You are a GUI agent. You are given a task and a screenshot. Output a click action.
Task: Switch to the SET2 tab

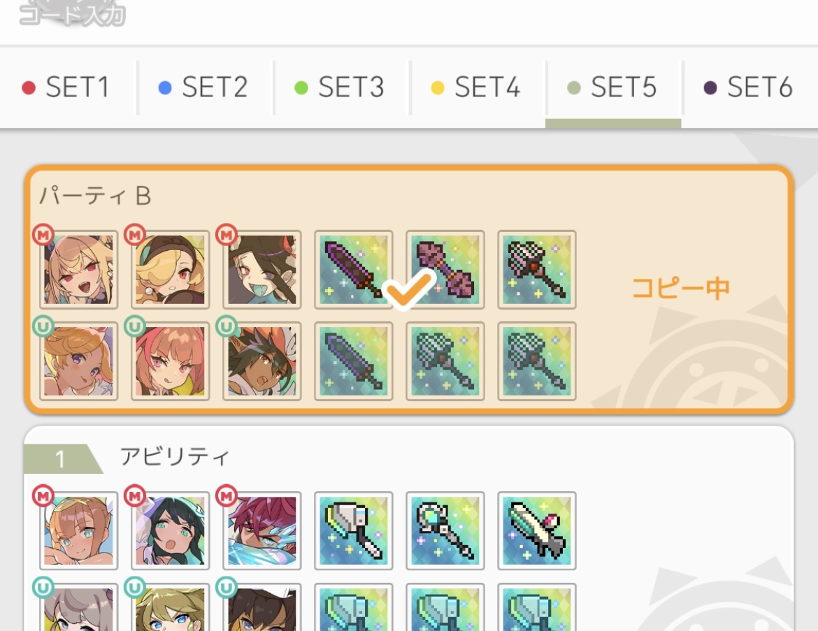[x=204, y=87]
